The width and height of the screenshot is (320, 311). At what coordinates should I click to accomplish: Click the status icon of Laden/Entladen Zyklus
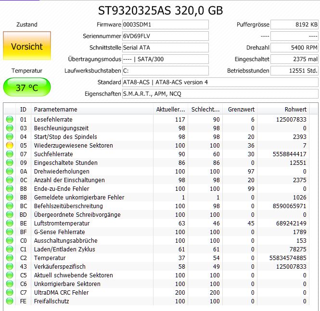(x=10, y=249)
